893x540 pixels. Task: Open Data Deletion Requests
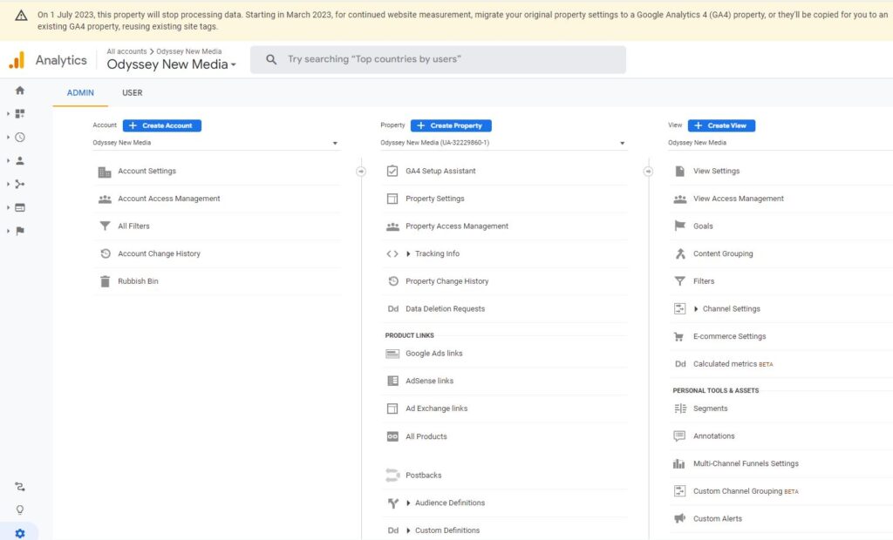pyautogui.click(x=445, y=309)
